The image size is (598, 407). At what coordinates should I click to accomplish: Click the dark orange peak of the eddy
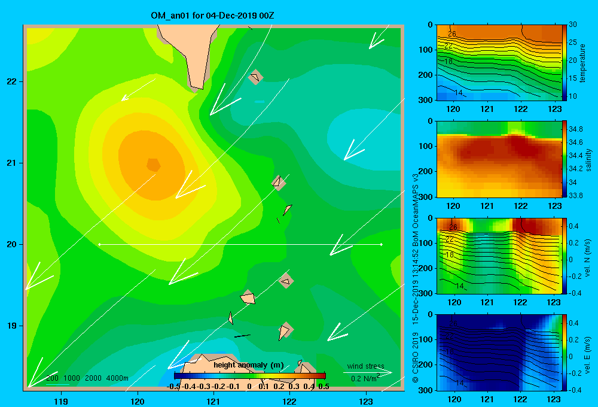click(153, 165)
